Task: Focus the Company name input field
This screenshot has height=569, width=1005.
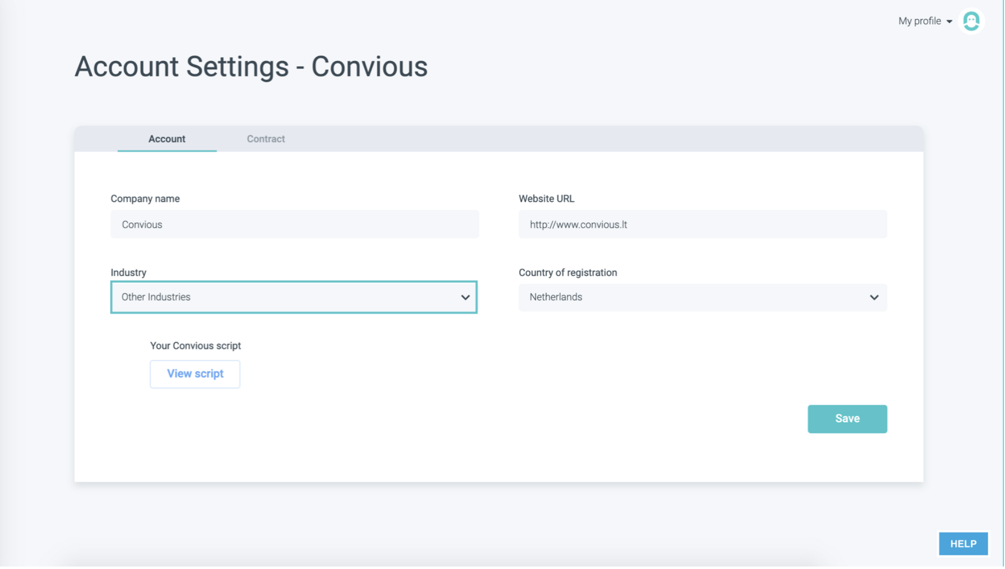Action: 294,225
